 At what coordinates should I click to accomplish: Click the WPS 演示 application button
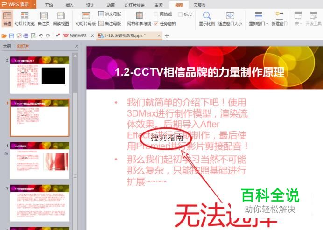tap(16, 4)
